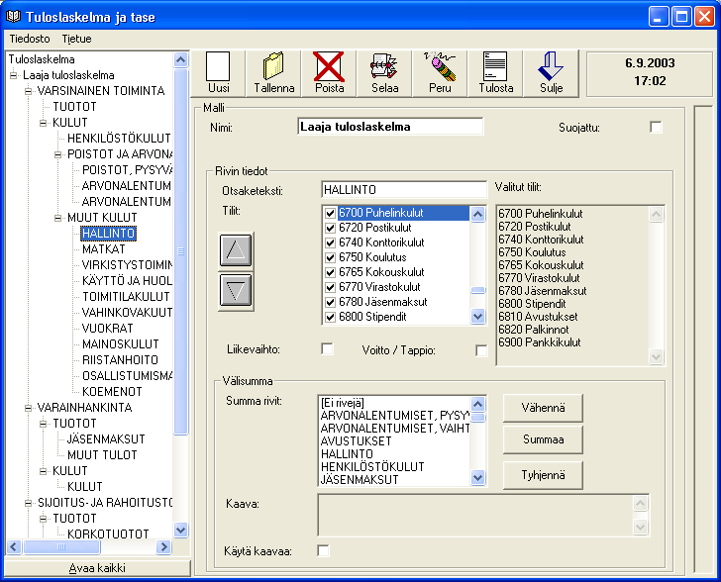The image size is (721, 582).
Task: Delete with the Poista red X icon
Action: click(329, 66)
